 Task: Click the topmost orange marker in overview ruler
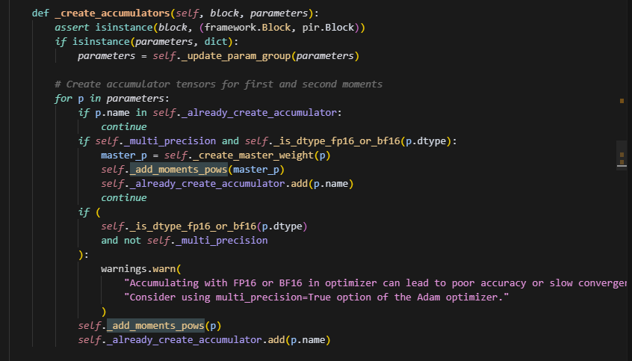pos(622,99)
